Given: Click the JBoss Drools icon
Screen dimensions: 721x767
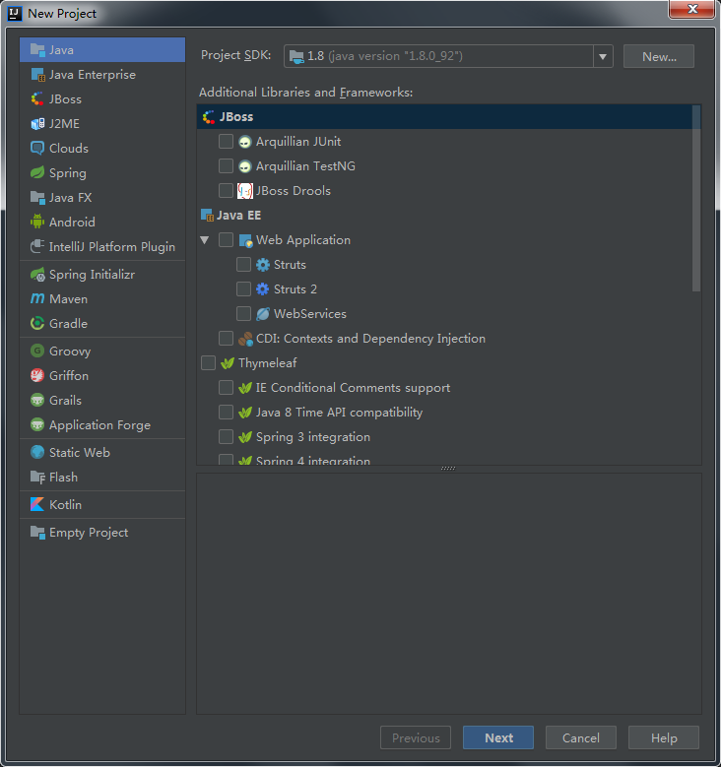Looking at the screenshot, I should (244, 191).
